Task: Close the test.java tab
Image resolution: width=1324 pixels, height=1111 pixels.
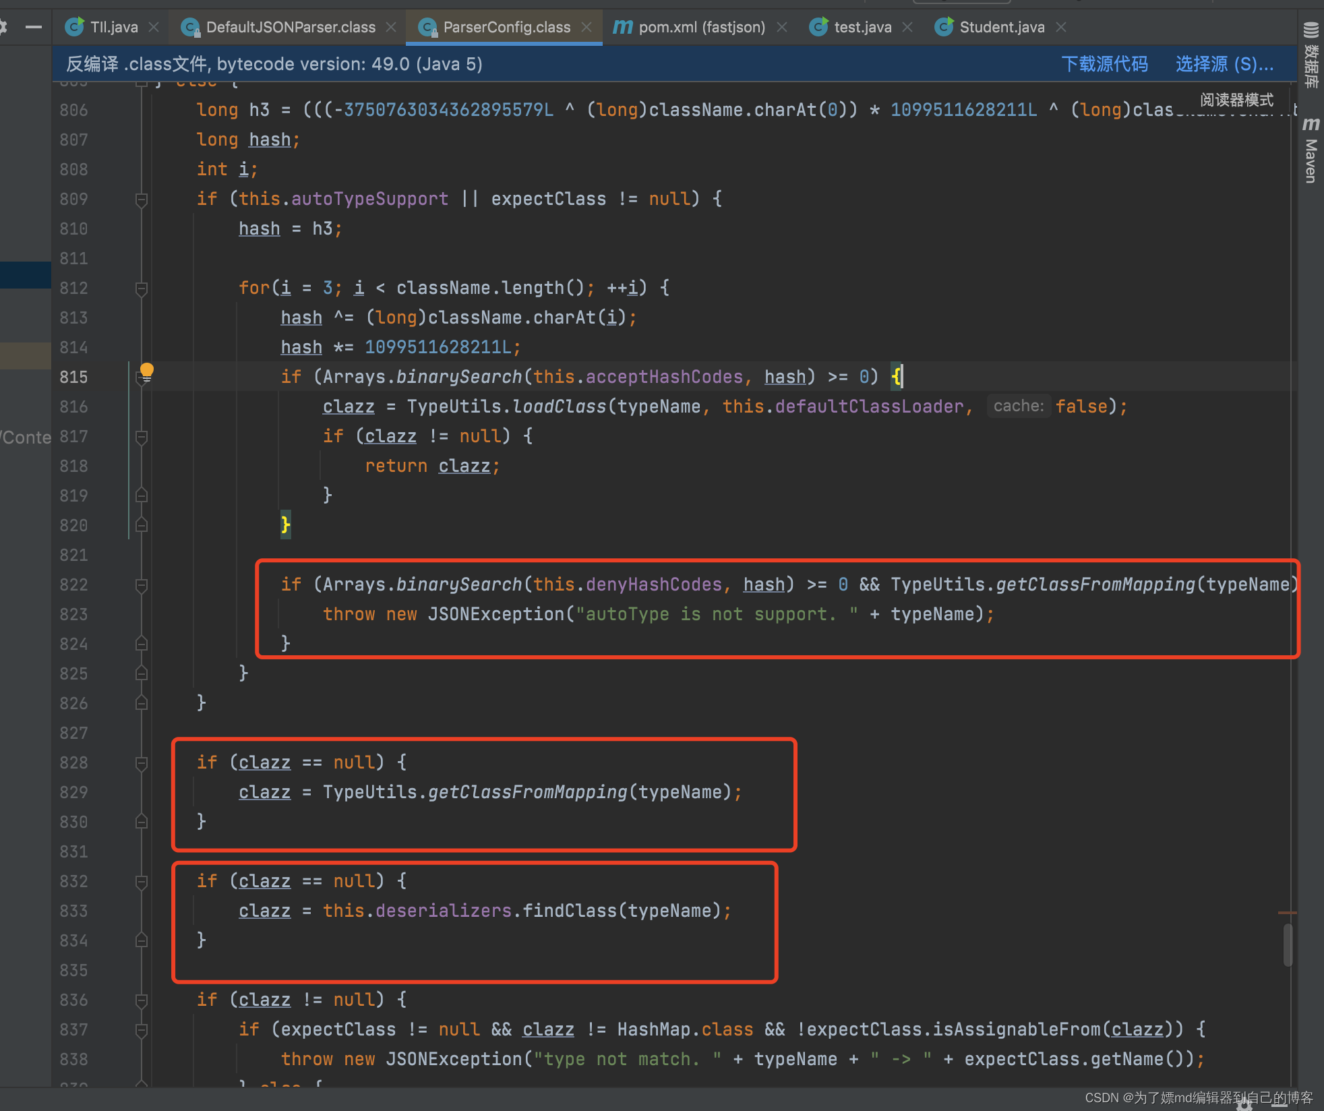Action: [907, 27]
